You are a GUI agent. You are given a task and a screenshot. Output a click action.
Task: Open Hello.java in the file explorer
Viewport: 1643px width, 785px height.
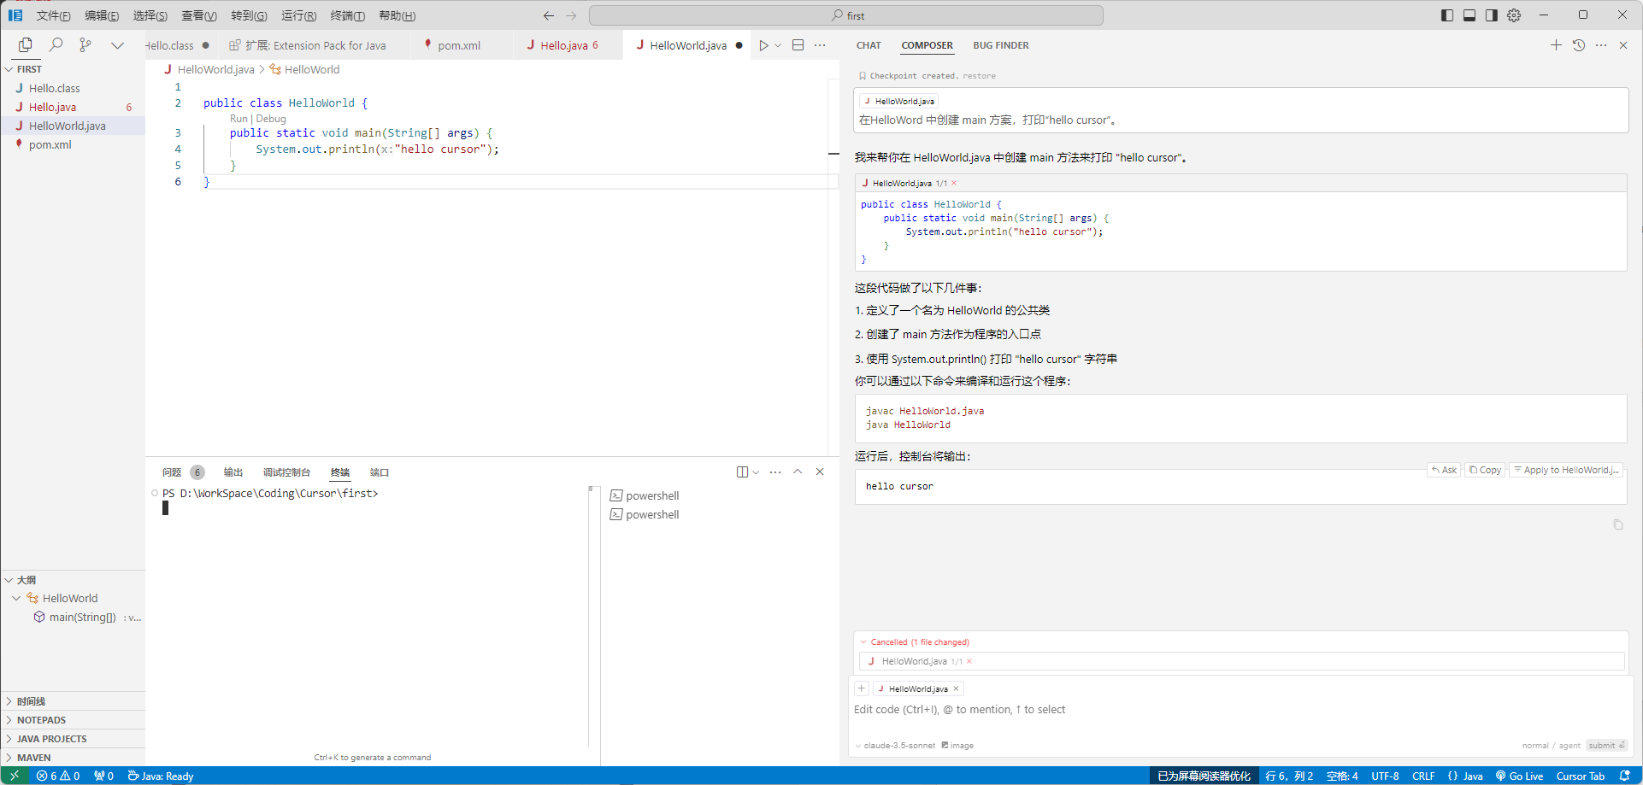(x=53, y=107)
